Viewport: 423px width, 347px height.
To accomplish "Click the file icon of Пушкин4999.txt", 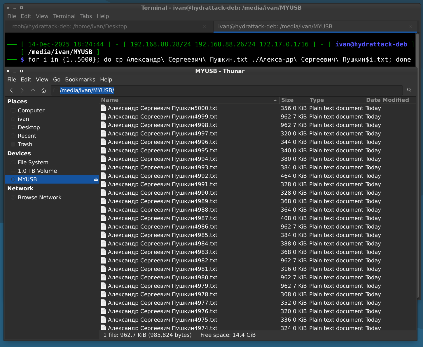I will coord(103,116).
